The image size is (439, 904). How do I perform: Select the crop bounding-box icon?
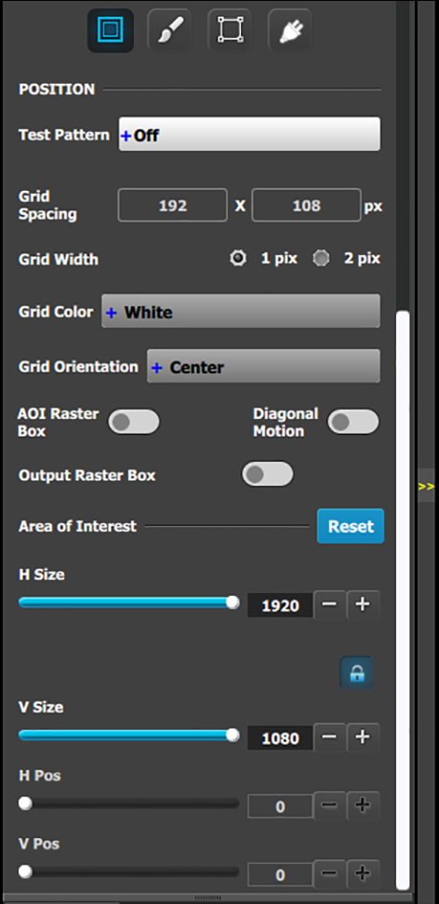click(x=230, y=30)
